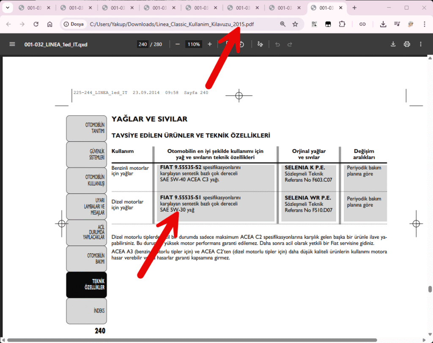Open Chrome three-dot main menu
Screen dimensions: 433x343
point(424,25)
